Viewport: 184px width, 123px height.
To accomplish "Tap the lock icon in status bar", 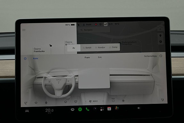I will (x=78, y=25).
